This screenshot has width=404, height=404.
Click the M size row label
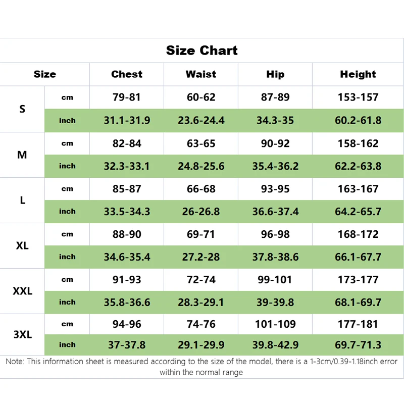[x=22, y=155]
